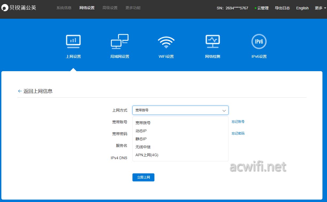Choose the 动态IP option
This screenshot has height=202, width=327.
180,131
